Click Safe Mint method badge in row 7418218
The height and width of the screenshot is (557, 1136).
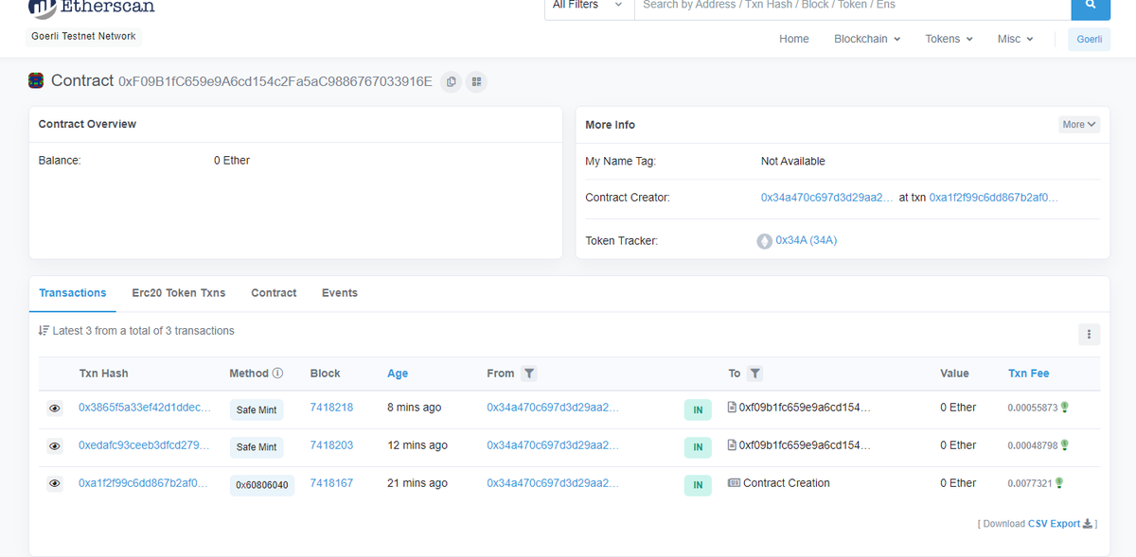257,409
